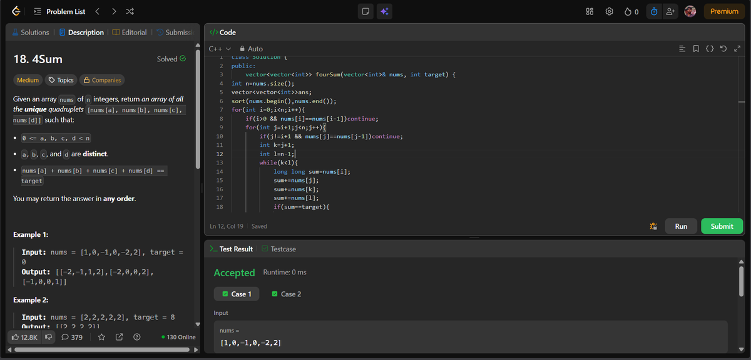This screenshot has width=751, height=360.
Task: Reset code to default icon
Action: tap(724, 49)
